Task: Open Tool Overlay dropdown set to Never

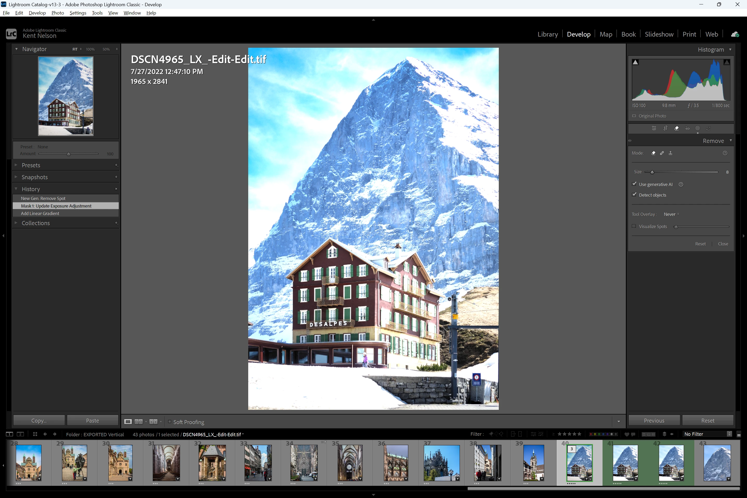Action: click(x=671, y=215)
